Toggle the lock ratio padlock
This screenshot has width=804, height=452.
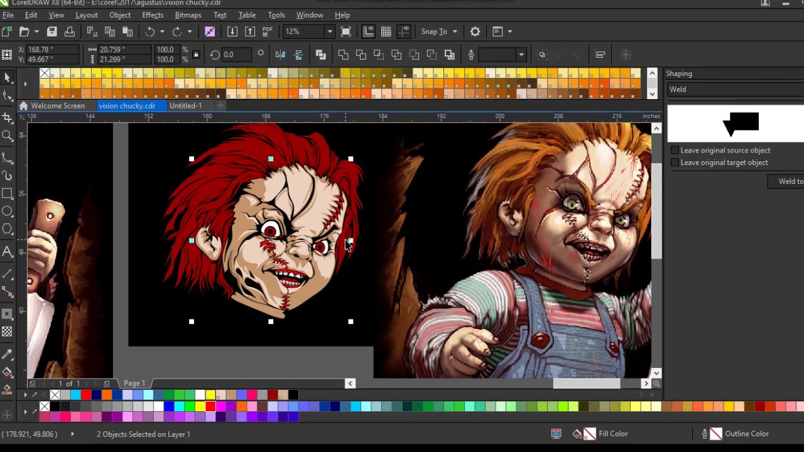coord(196,55)
